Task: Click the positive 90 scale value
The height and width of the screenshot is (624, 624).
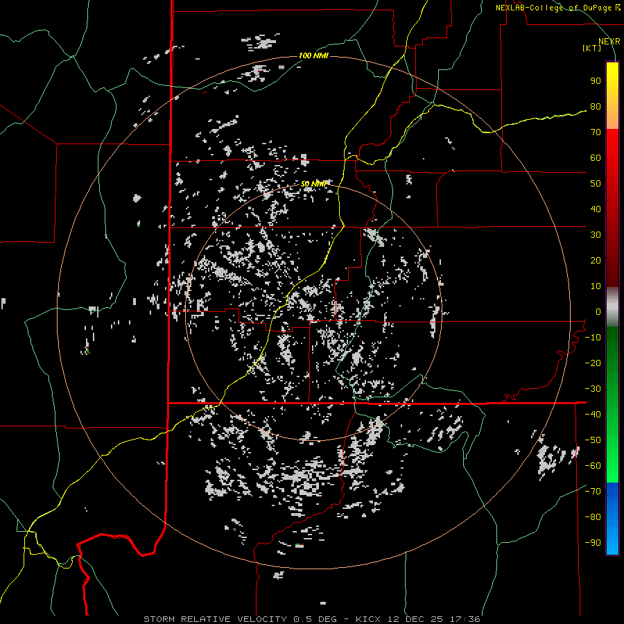Action: pos(596,81)
